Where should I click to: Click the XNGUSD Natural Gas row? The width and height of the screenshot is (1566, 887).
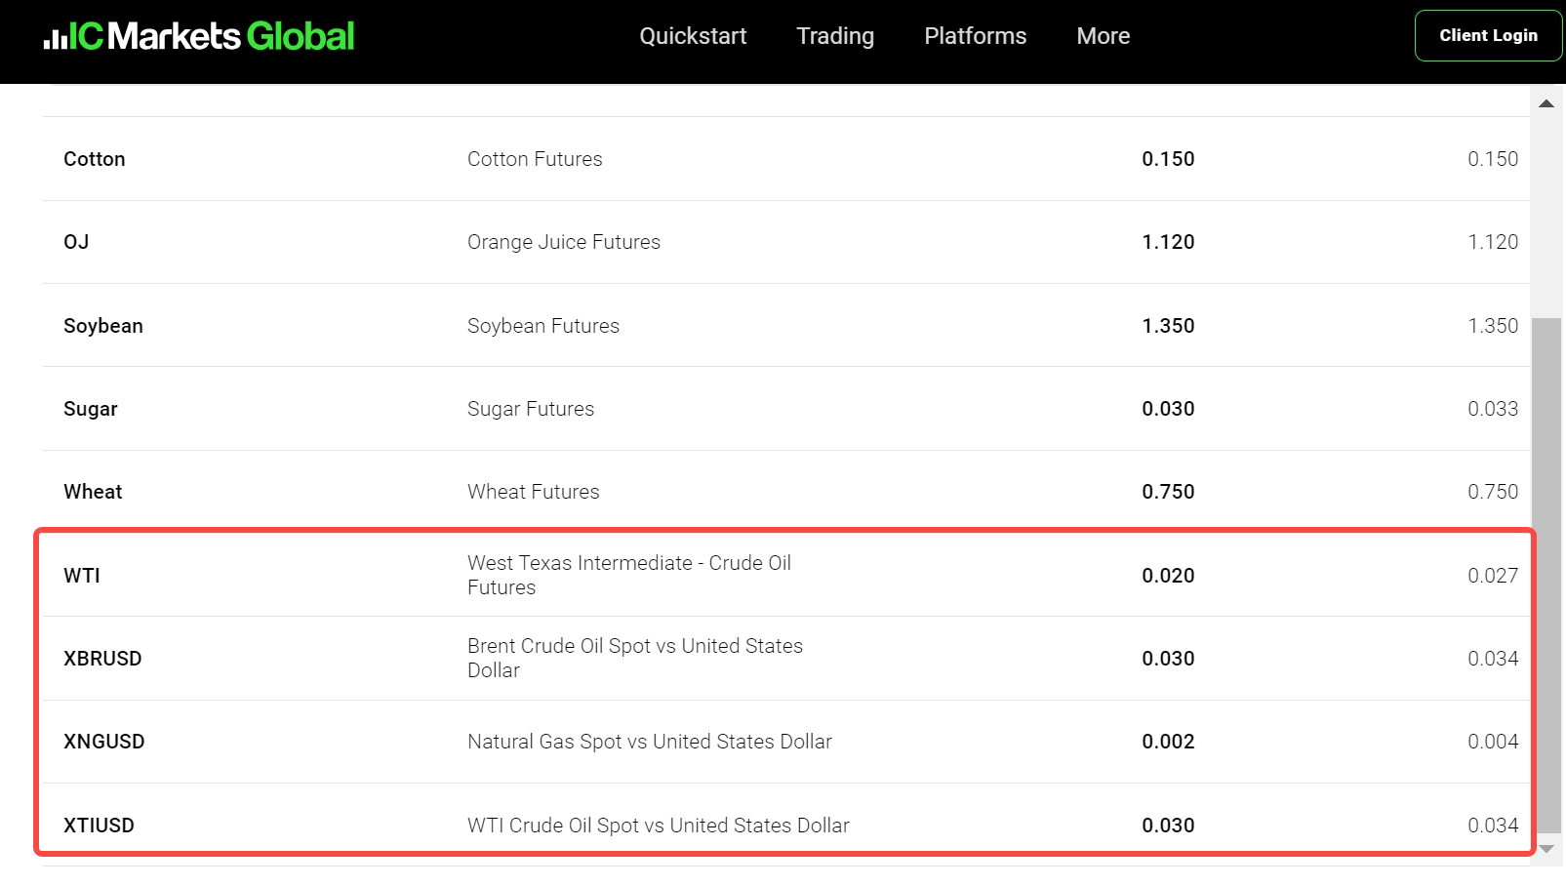(786, 742)
